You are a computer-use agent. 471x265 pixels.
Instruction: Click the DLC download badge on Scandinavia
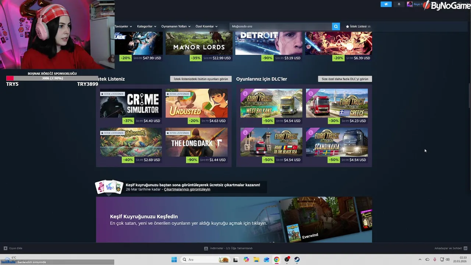(311, 132)
